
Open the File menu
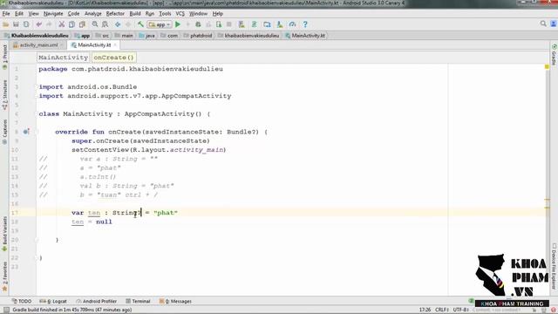pos(6,14)
